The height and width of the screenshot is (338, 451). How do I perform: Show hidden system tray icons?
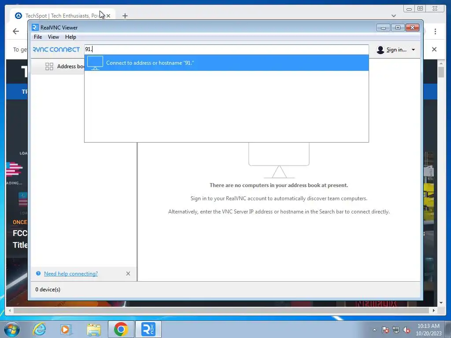374,330
